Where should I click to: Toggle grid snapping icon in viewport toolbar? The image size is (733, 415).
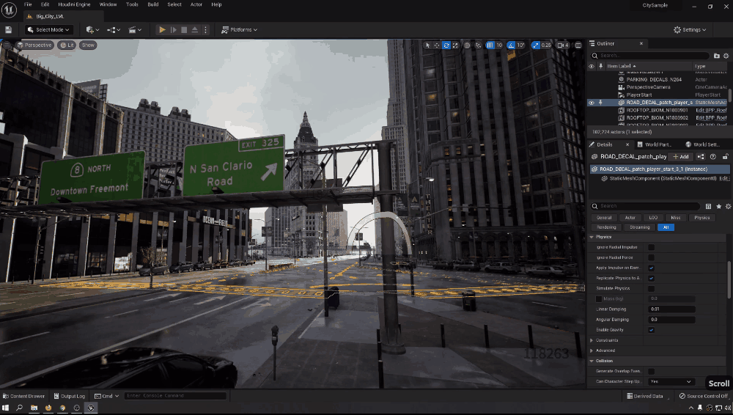coord(489,45)
